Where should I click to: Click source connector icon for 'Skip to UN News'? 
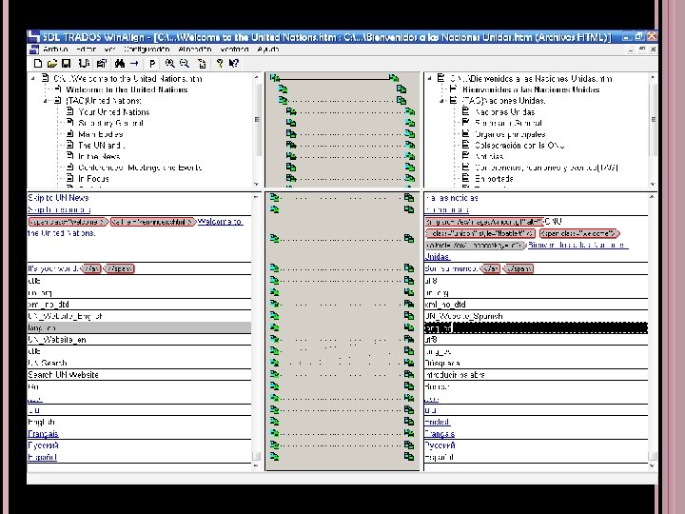[274, 198]
